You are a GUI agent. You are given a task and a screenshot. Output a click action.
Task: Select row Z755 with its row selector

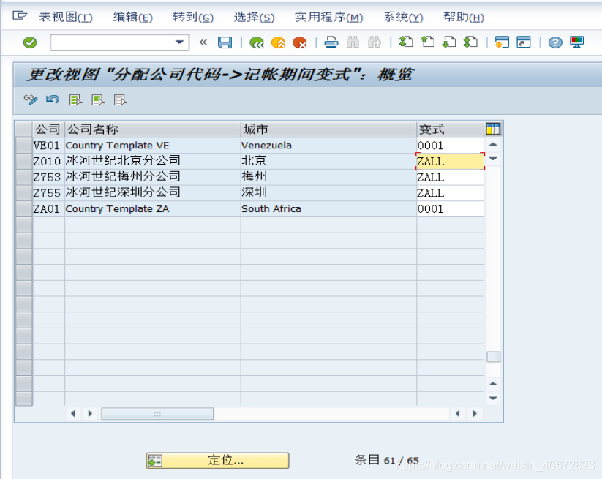(x=24, y=192)
